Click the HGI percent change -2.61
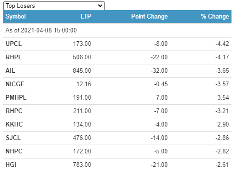 222,165
